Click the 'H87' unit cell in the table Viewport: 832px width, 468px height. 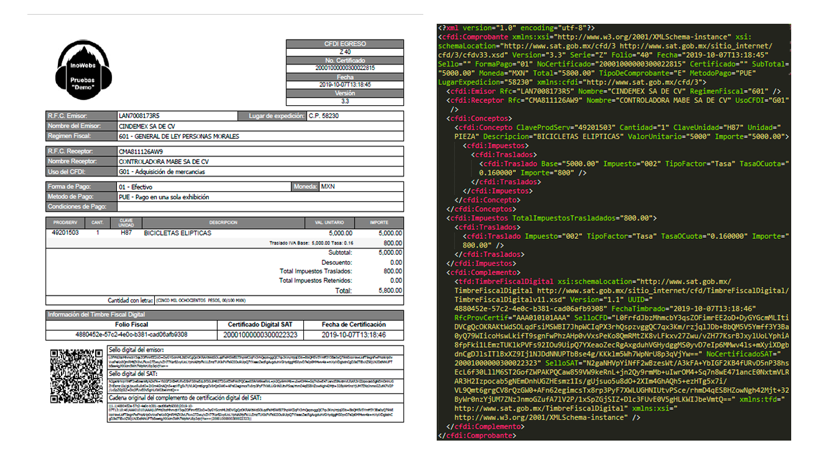click(x=126, y=233)
